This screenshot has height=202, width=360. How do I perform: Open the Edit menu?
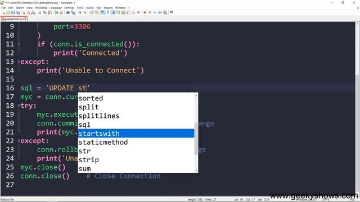point(11,8)
